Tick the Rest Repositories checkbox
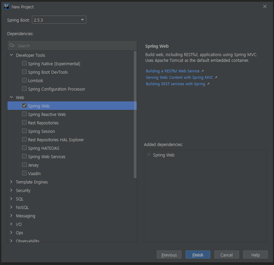The width and height of the screenshot is (274, 265). coord(24,122)
